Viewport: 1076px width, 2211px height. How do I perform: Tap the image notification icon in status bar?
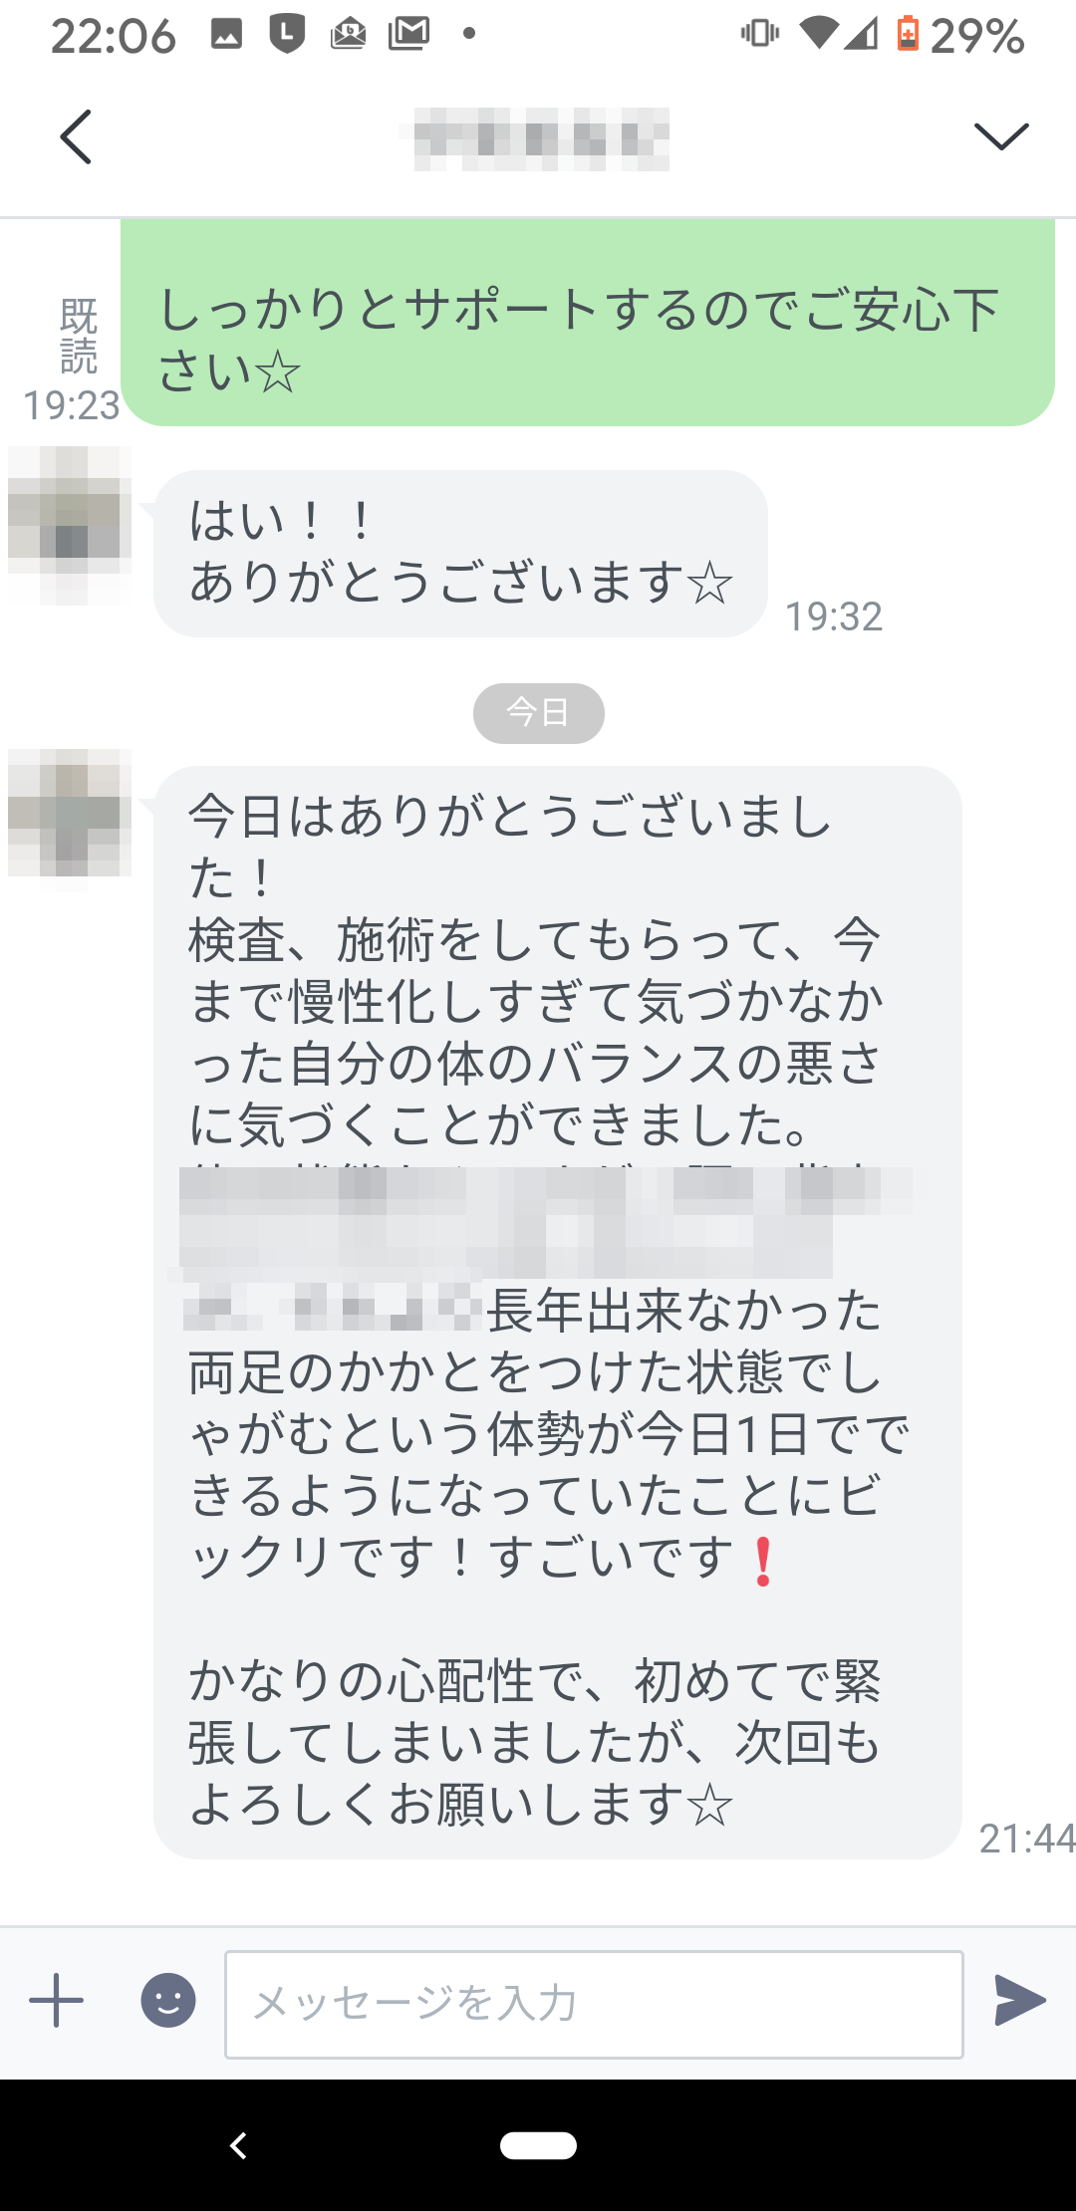pyautogui.click(x=226, y=34)
